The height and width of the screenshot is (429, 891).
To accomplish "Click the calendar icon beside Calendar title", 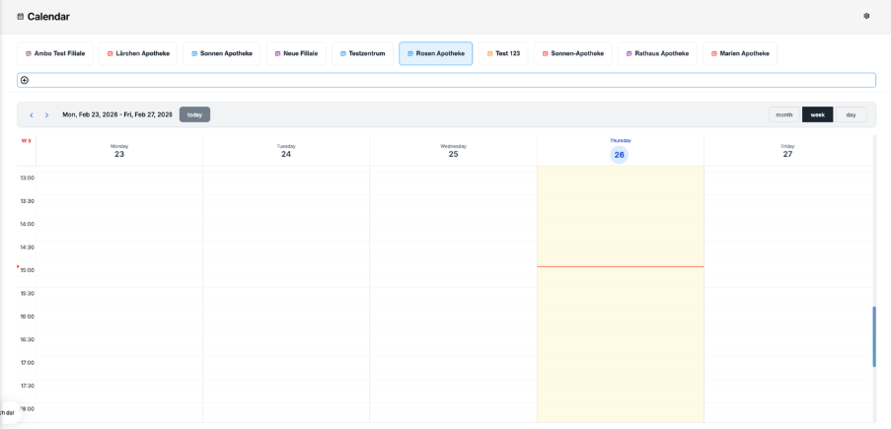I will (x=21, y=17).
